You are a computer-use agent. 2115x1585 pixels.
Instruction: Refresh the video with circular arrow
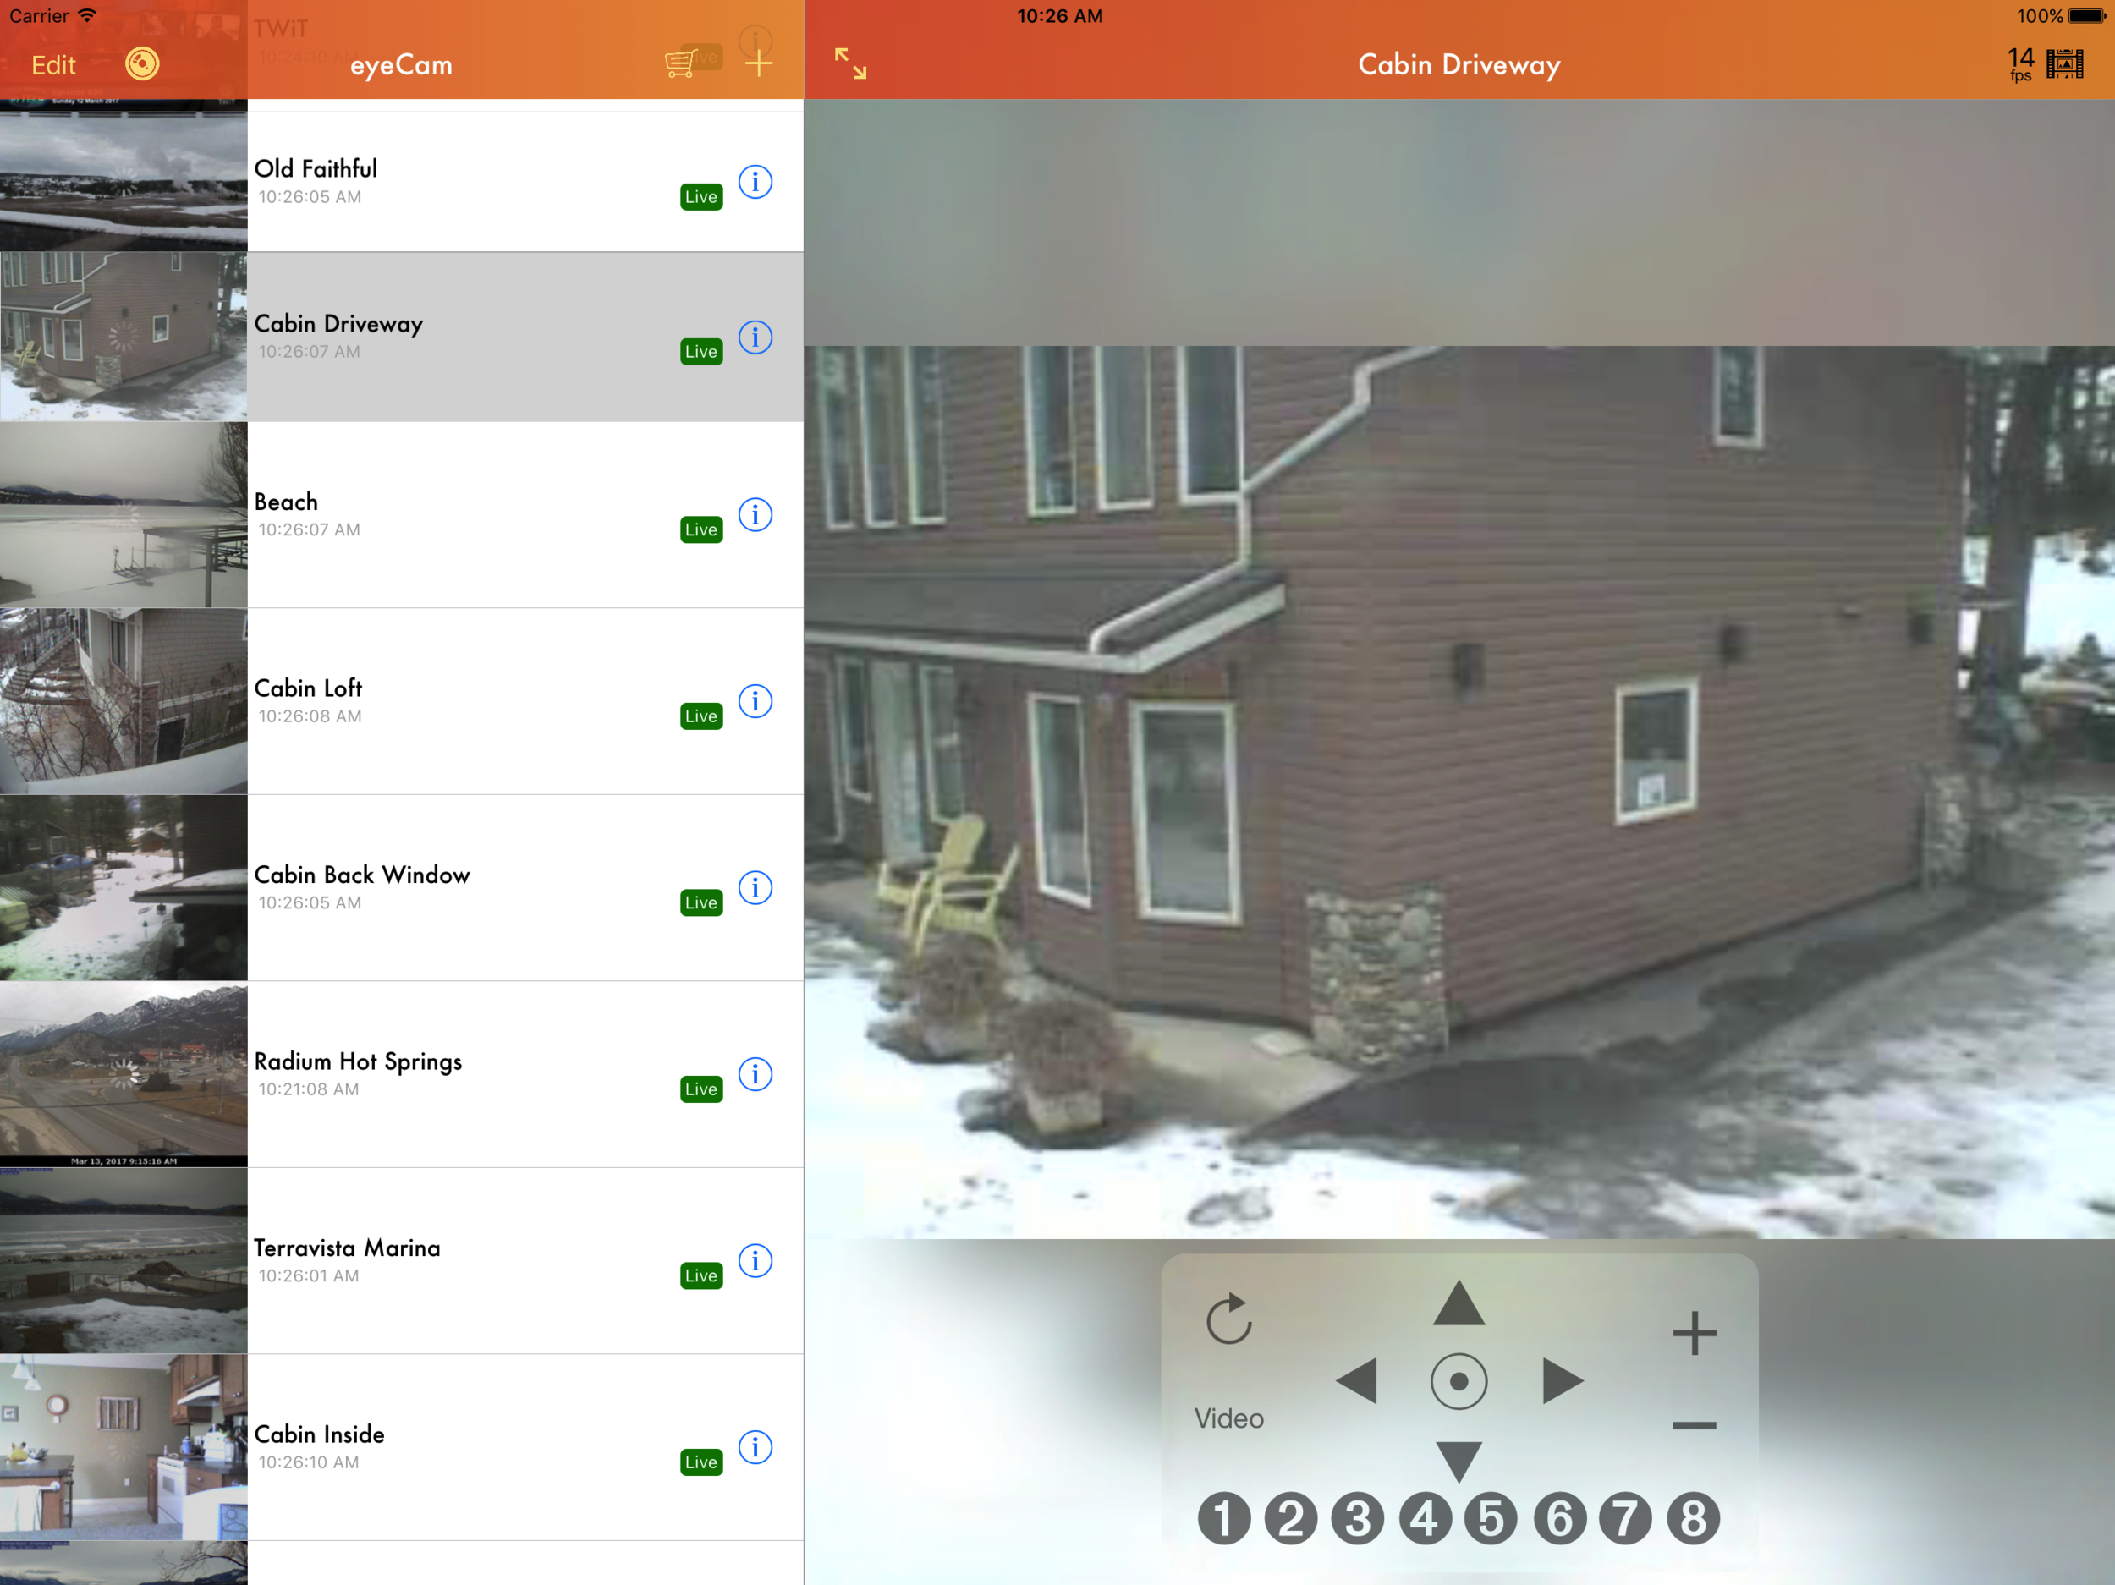[x=1228, y=1319]
